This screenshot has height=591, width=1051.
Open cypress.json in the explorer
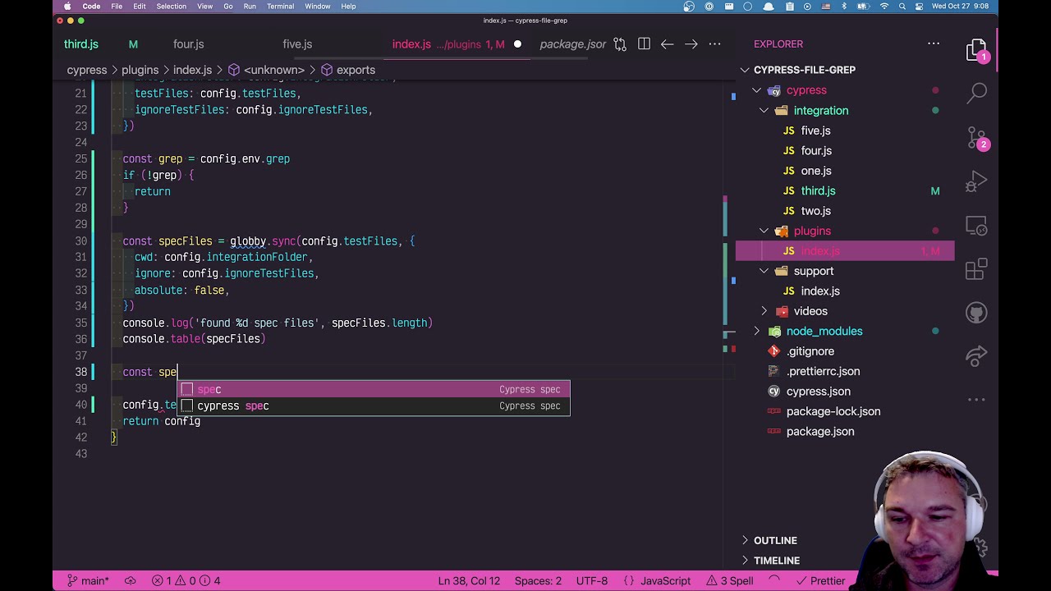[x=818, y=392]
